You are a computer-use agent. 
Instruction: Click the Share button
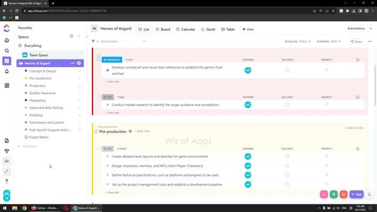[x=356, y=41]
